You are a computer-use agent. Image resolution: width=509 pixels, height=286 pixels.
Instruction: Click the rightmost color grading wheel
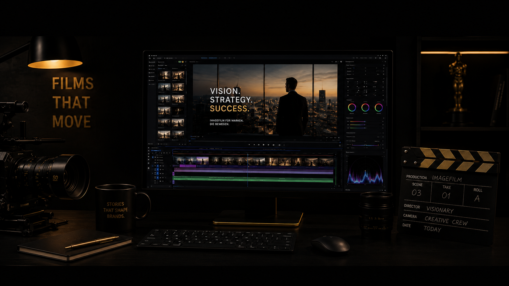379,107
